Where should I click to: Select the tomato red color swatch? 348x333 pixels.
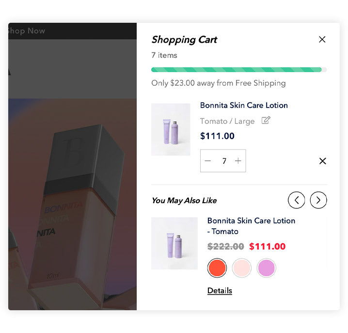(217, 268)
